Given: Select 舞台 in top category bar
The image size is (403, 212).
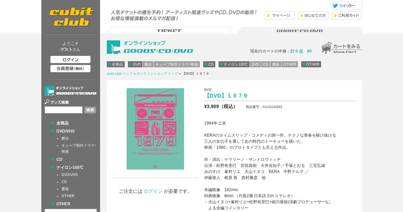Looking at the screenshot, I should (148, 64).
